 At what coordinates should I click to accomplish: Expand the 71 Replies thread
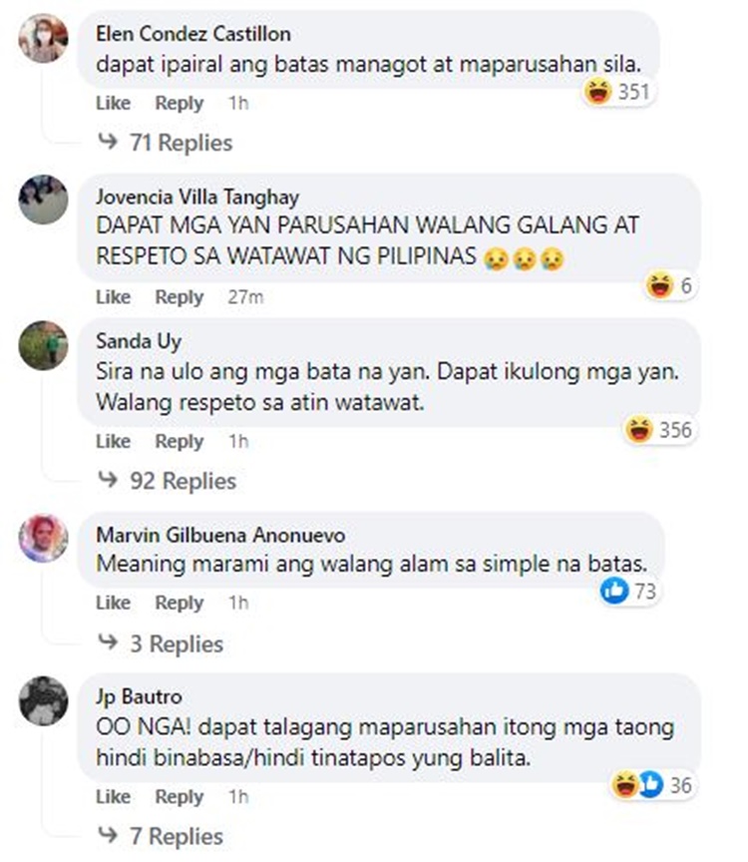(166, 143)
